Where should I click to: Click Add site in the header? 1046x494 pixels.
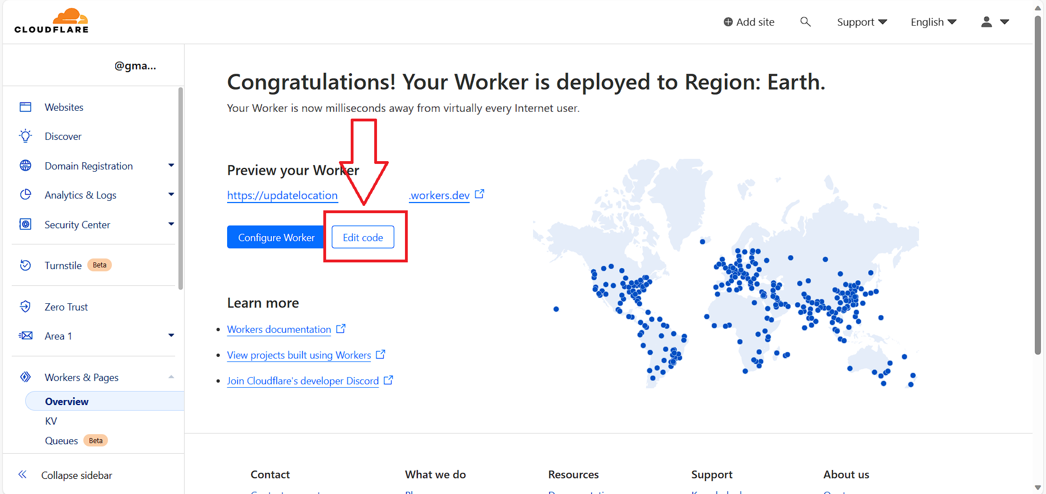pyautogui.click(x=749, y=22)
